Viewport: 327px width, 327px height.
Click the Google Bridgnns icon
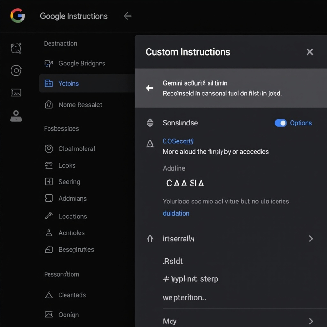pyautogui.click(x=49, y=64)
